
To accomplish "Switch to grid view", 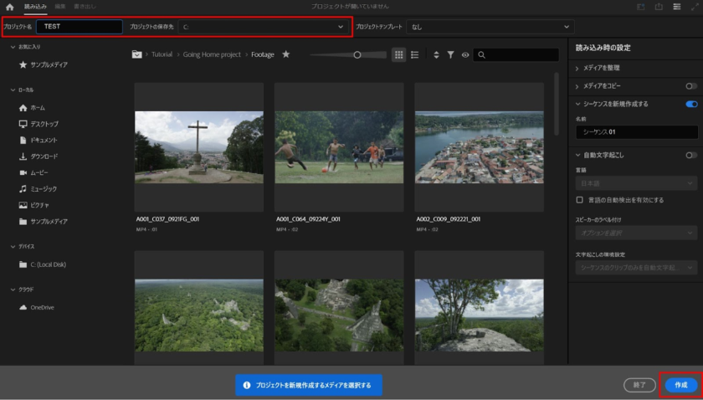I will point(398,54).
